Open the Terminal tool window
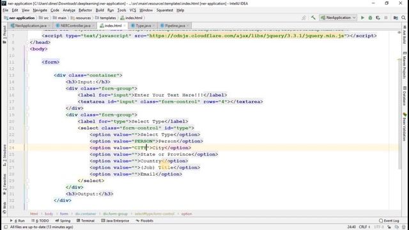This screenshot has height=230, width=409. pos(86,220)
